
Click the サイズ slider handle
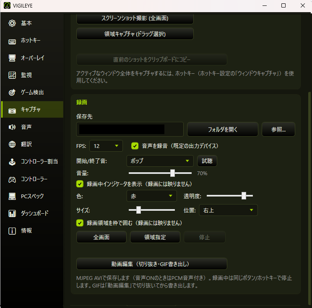click(x=138, y=210)
